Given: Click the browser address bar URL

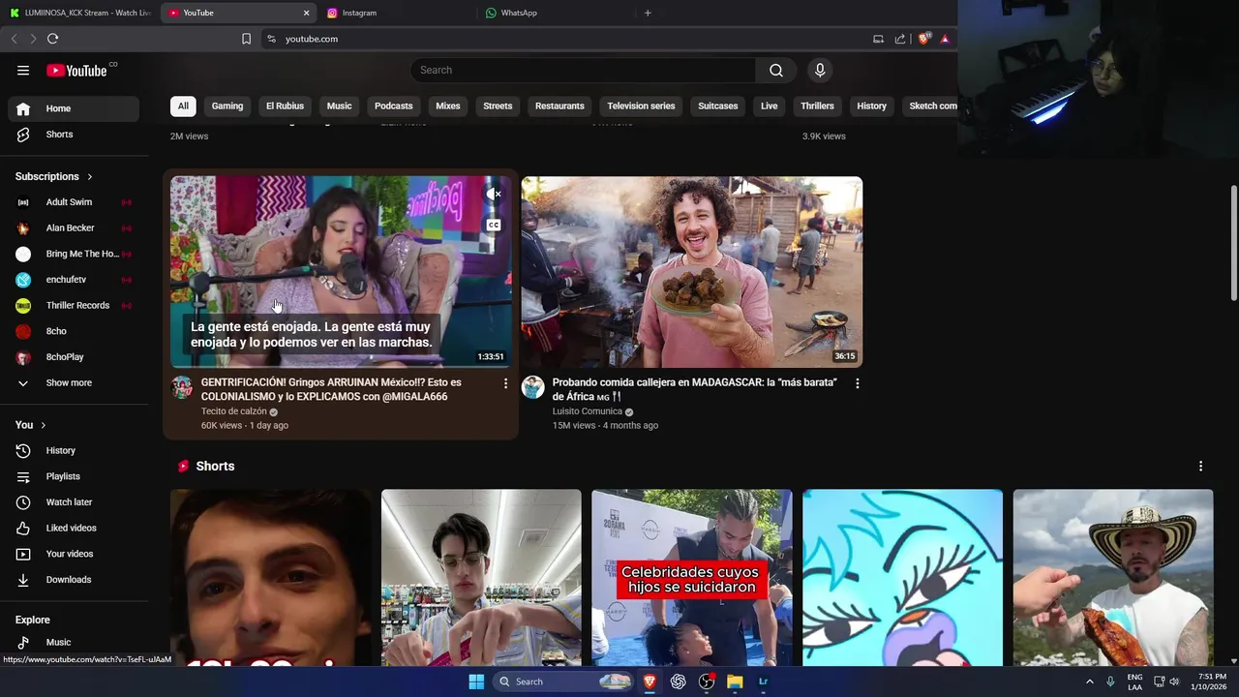Looking at the screenshot, I should [x=312, y=39].
